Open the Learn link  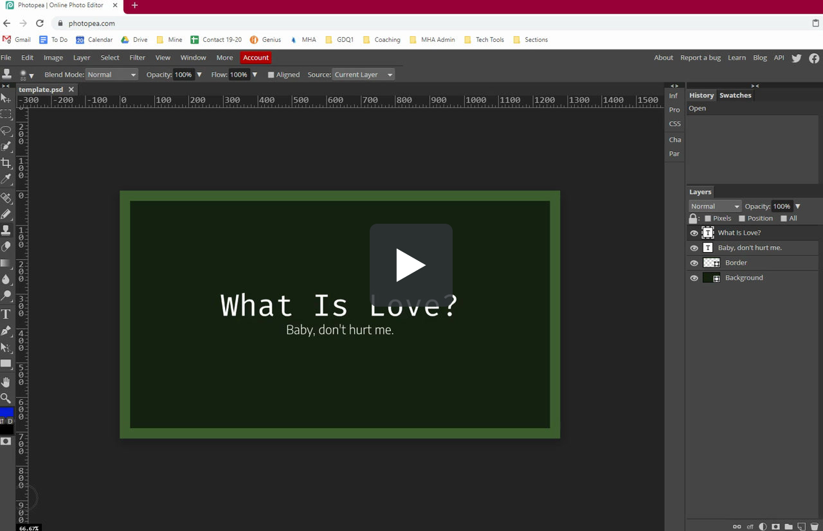(x=737, y=58)
